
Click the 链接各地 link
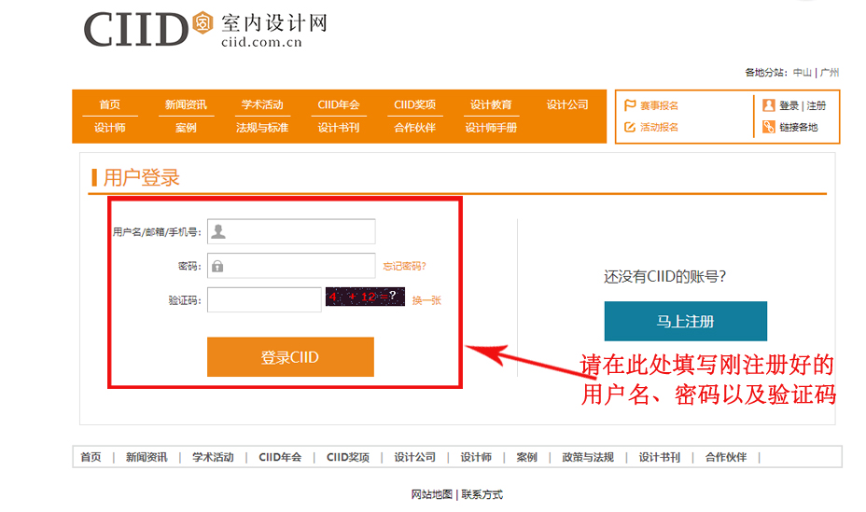click(x=798, y=127)
